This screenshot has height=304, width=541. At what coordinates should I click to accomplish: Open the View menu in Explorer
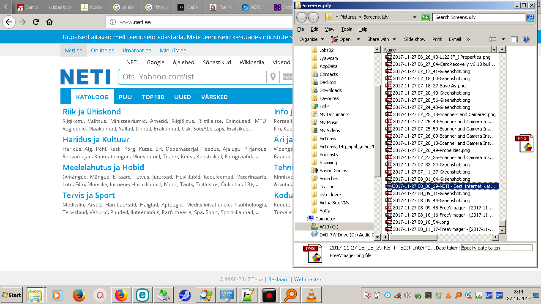click(x=330, y=29)
